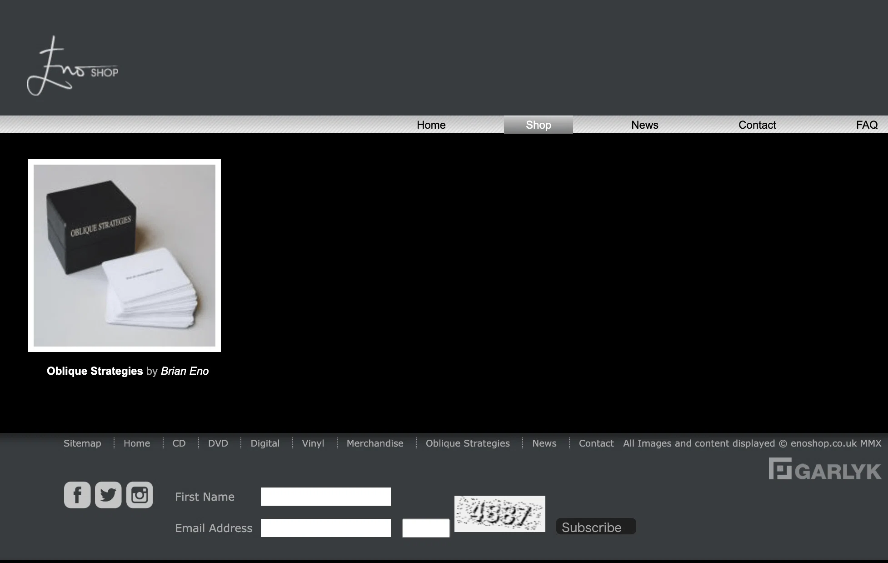
Task: Click the 4887 captcha image
Action: tap(500, 514)
